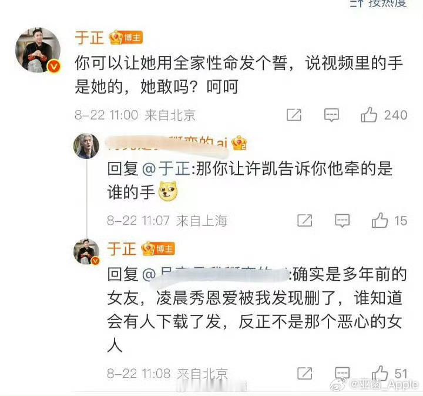Share the 11:07 reply from 上海
This screenshot has width=423, height=396.
(x=304, y=220)
